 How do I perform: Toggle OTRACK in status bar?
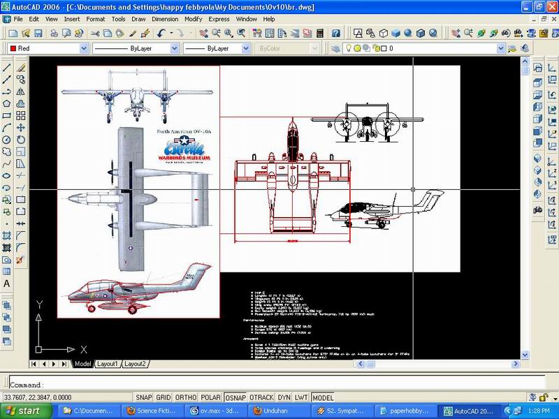tap(261, 397)
